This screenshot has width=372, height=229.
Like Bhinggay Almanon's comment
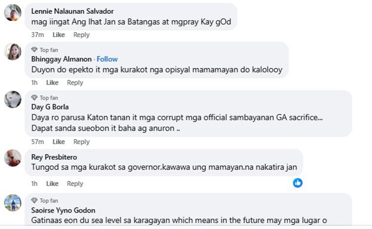pos(52,83)
